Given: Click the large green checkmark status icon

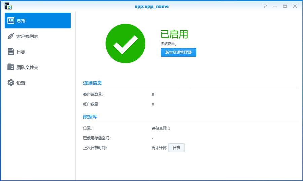Looking at the screenshot, I should pos(125,44).
